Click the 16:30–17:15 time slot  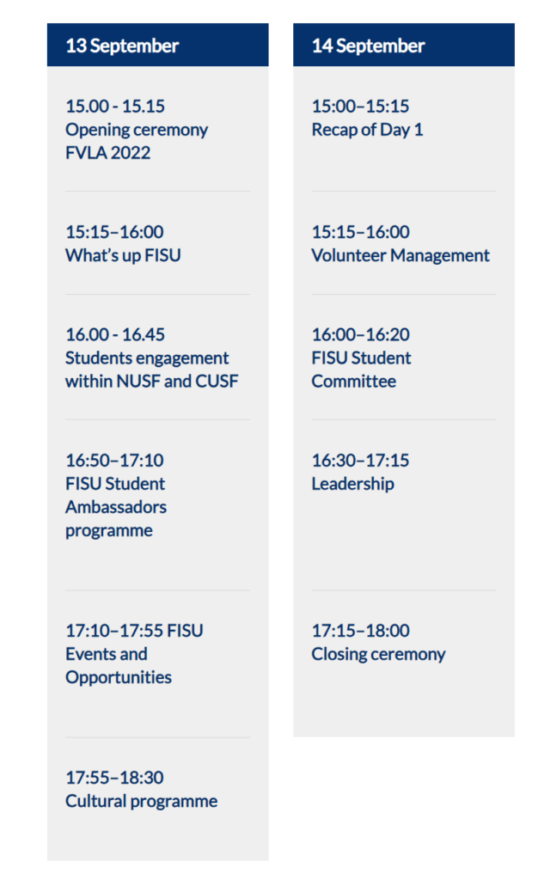[x=360, y=461]
